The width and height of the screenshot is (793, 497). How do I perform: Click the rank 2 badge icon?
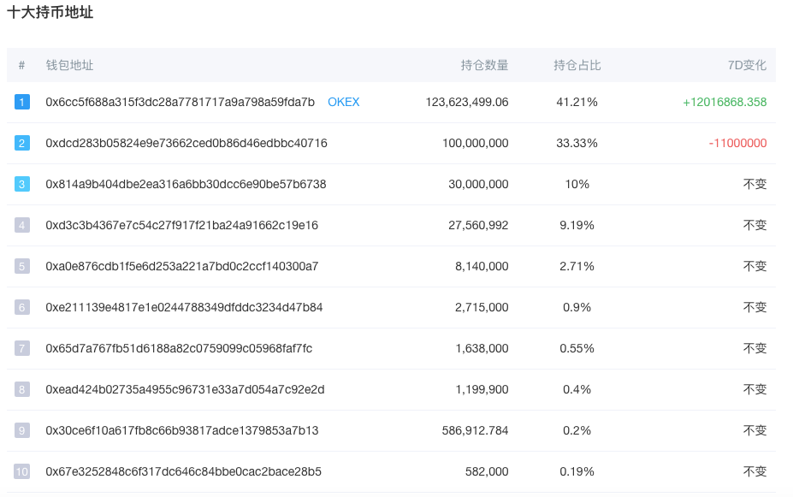(x=21, y=143)
